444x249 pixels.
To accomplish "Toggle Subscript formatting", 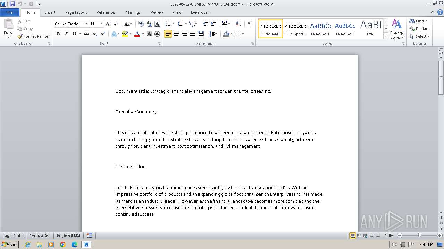I will 95,34.
